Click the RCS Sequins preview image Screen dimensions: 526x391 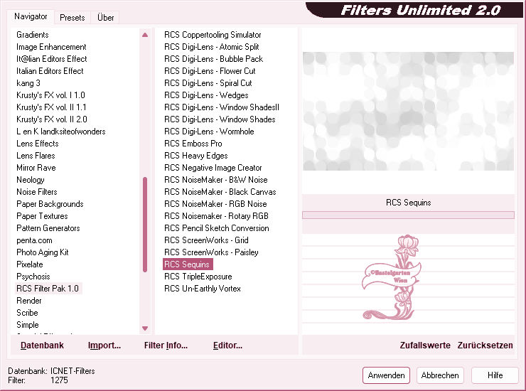pos(408,111)
